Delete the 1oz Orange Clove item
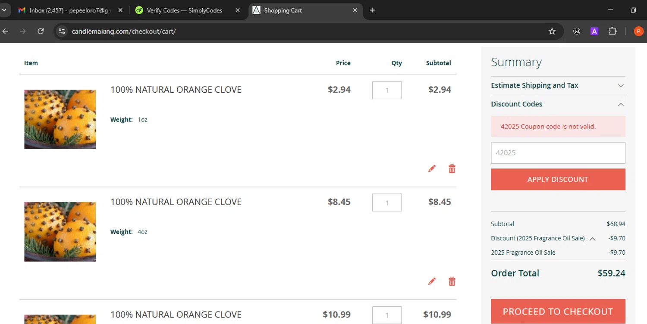 pyautogui.click(x=452, y=168)
